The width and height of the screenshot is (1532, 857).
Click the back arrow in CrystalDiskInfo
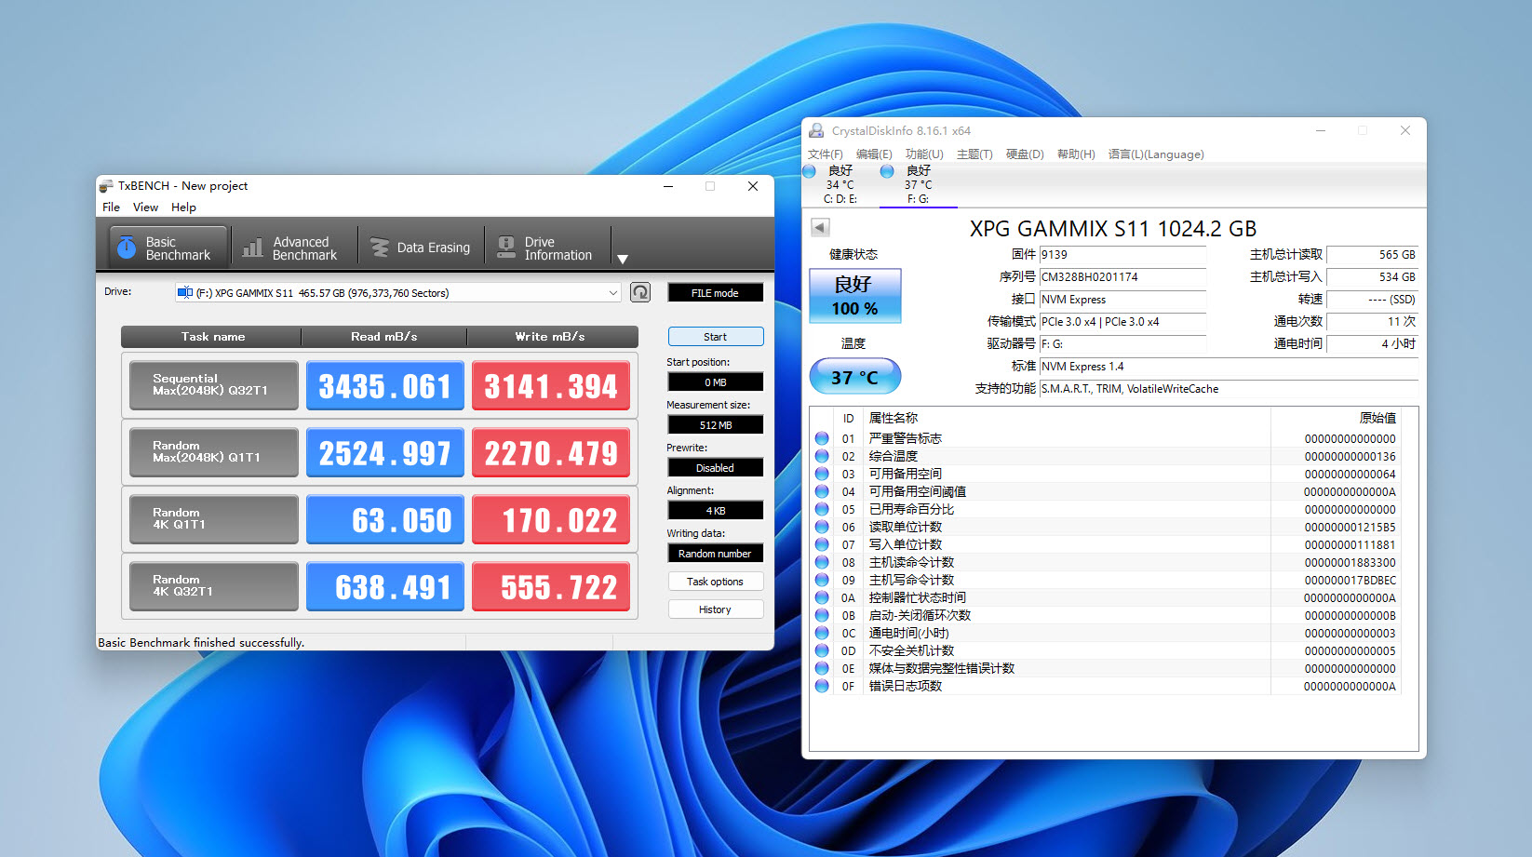tap(820, 226)
